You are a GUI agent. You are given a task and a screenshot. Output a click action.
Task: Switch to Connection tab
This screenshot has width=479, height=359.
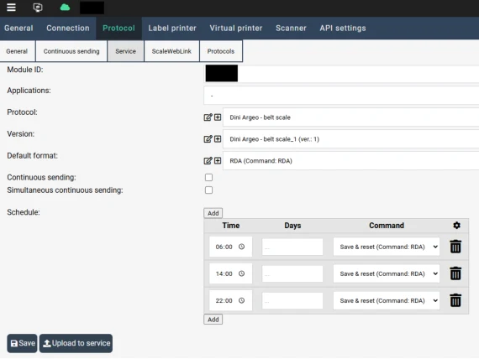click(x=68, y=28)
